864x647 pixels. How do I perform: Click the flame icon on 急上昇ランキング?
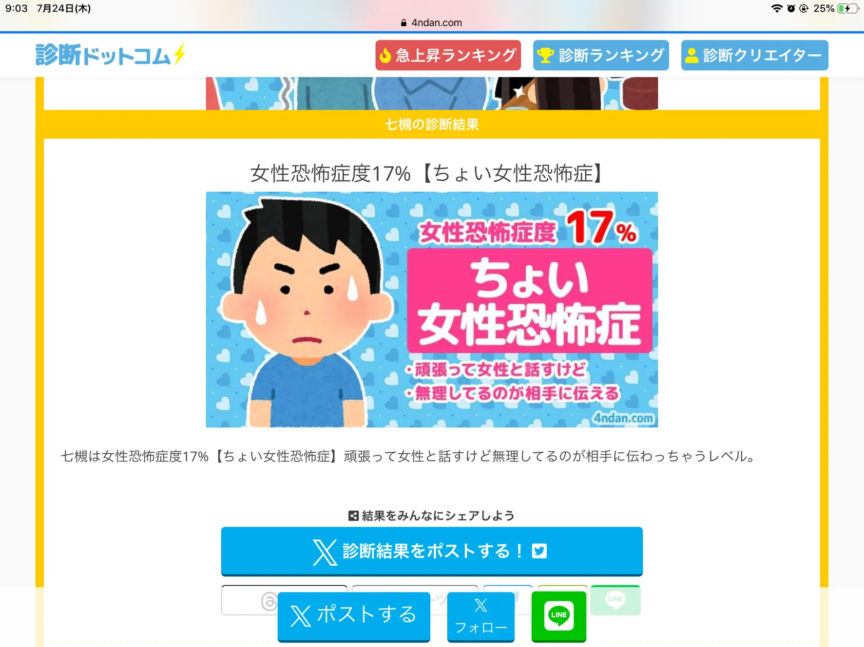coord(385,55)
